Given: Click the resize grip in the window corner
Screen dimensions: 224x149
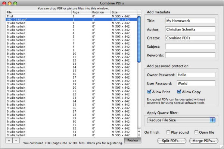Looking at the screenshot, I should (x=222, y=147).
